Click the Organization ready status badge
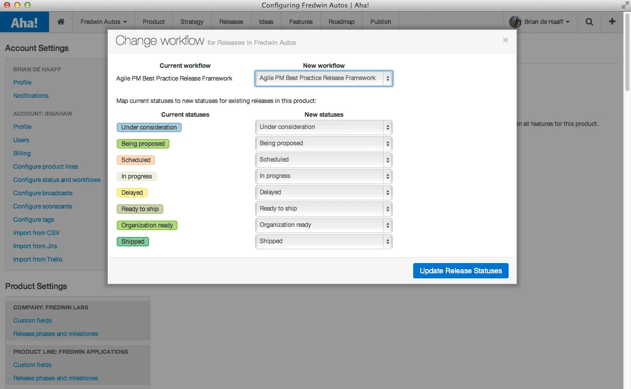Image resolution: width=631 pixels, height=389 pixels. [147, 225]
